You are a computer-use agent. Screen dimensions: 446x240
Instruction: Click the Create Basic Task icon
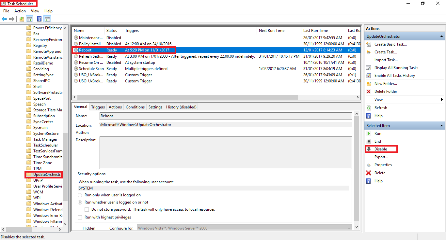pyautogui.click(x=369, y=44)
